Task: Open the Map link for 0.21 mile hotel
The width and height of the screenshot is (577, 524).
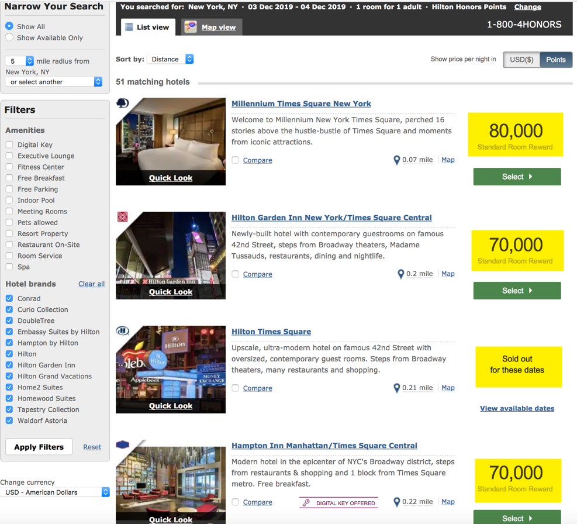Action: 448,388
